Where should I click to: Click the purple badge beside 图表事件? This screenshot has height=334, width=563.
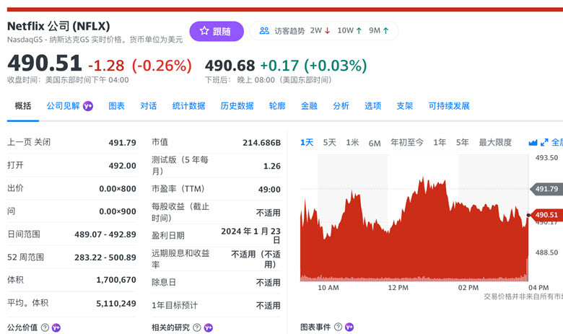(x=349, y=328)
